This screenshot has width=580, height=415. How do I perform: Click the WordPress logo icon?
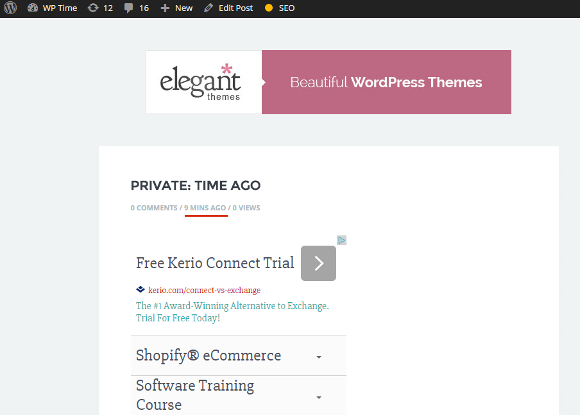point(10,8)
